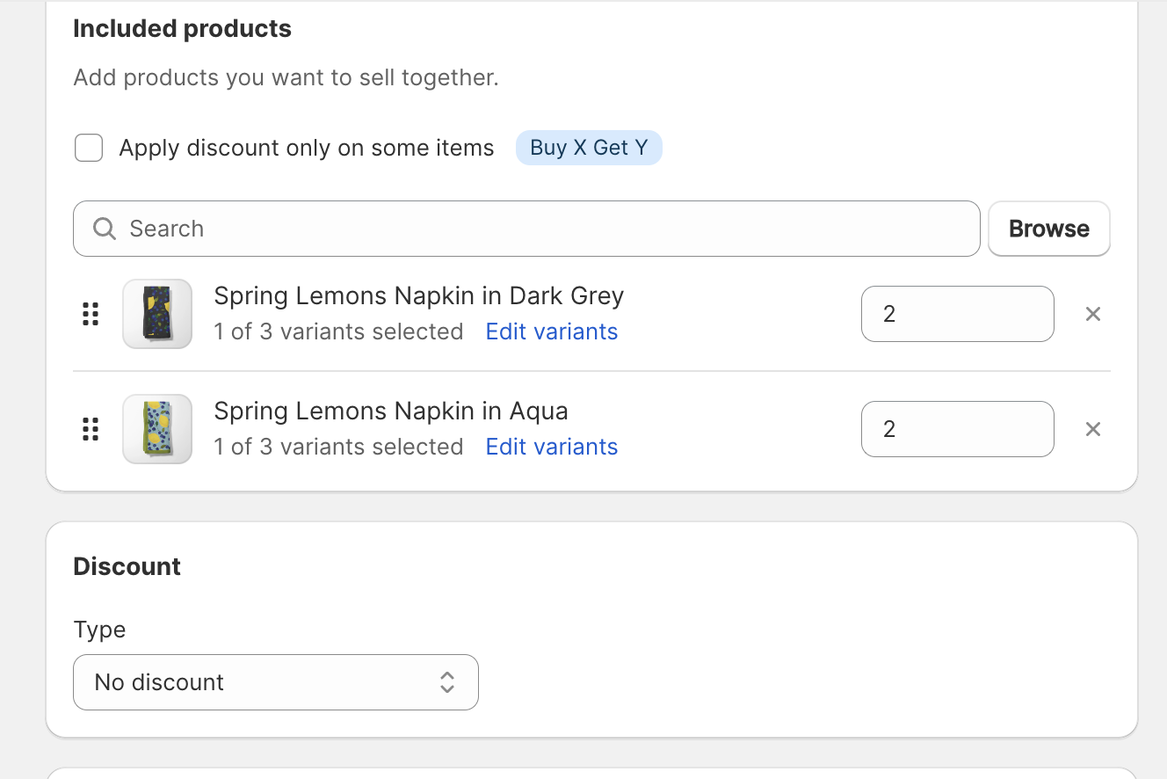Image resolution: width=1167 pixels, height=779 pixels.
Task: Edit variants for the Dark Grey napkin
Action: tap(551, 332)
